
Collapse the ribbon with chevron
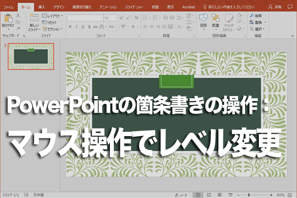[x=293, y=36]
